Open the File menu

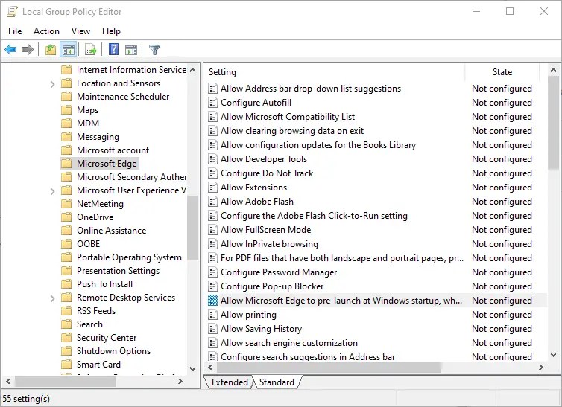[15, 31]
